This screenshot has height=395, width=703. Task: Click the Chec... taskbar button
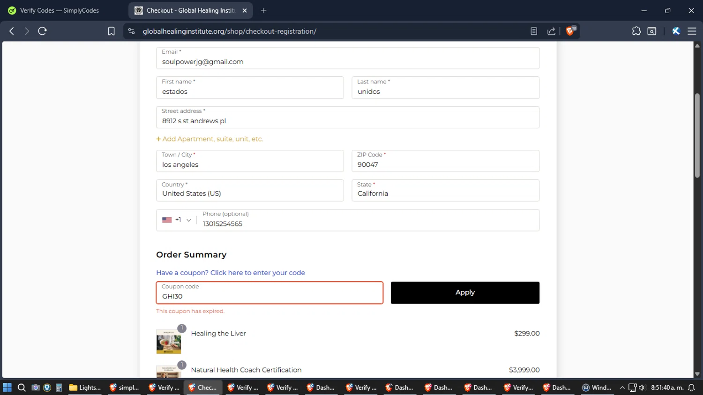[x=203, y=388]
